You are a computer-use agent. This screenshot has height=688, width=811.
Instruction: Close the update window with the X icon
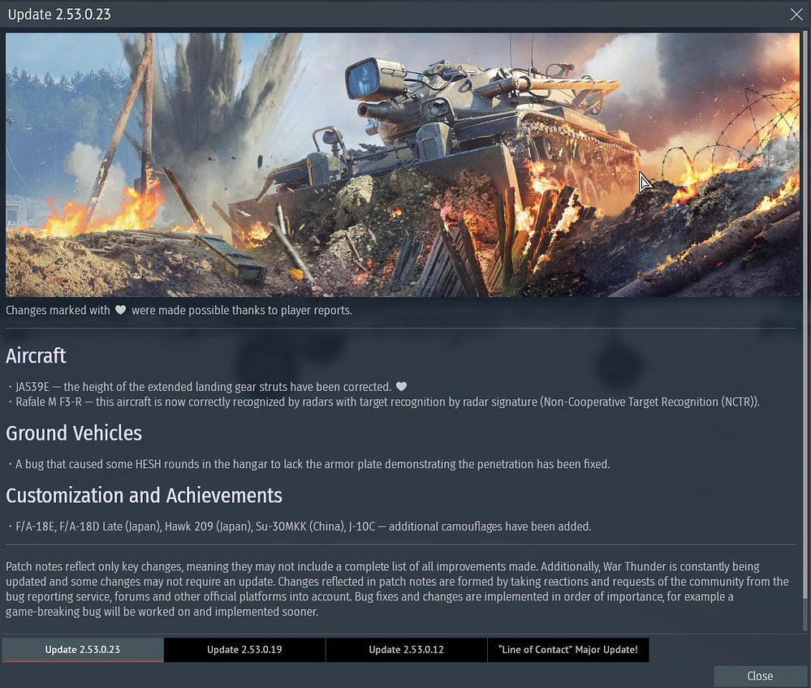(796, 14)
